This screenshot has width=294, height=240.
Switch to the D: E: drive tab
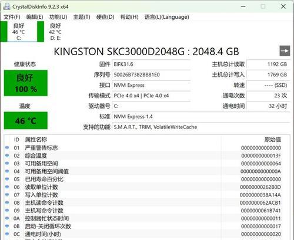(55, 32)
